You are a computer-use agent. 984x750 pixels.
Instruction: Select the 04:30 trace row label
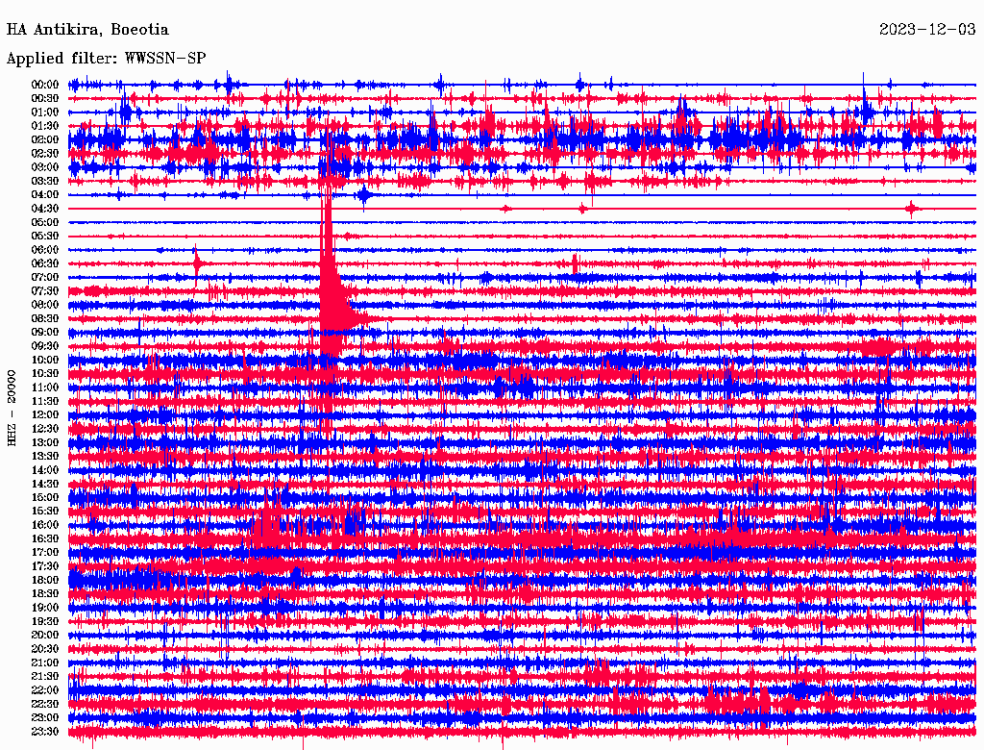[45, 209]
